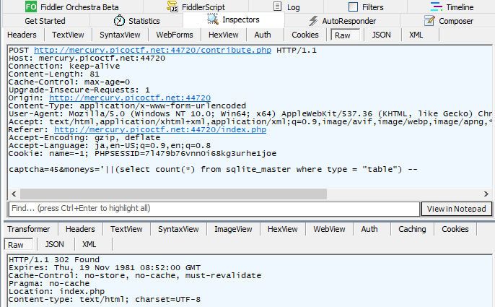Open the AutoResponder tab
The image size is (495, 307).
coord(342,21)
